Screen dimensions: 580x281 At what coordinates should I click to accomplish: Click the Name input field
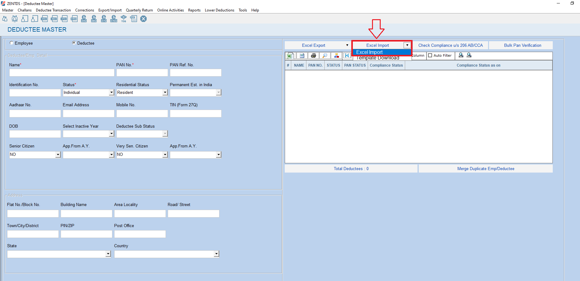62,72
